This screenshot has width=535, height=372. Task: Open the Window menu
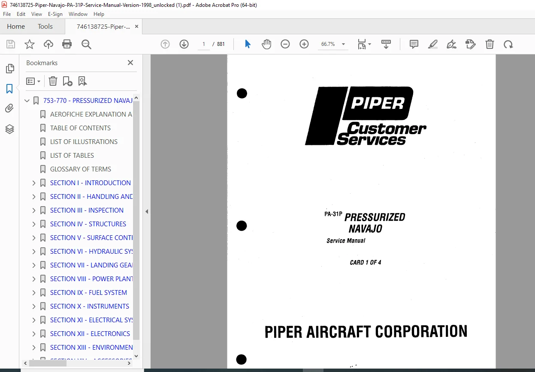click(78, 14)
